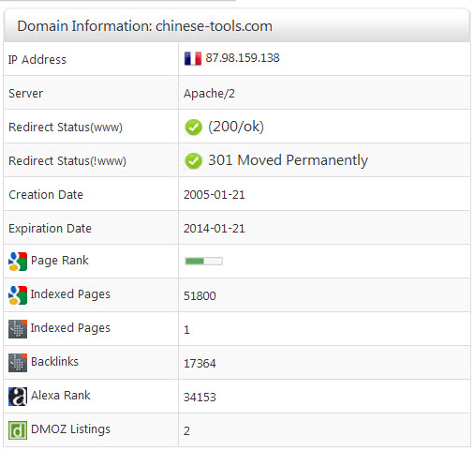Click the Google icon next to Indexed Pages
Image resolution: width=474 pixels, height=451 pixels.
[18, 295]
